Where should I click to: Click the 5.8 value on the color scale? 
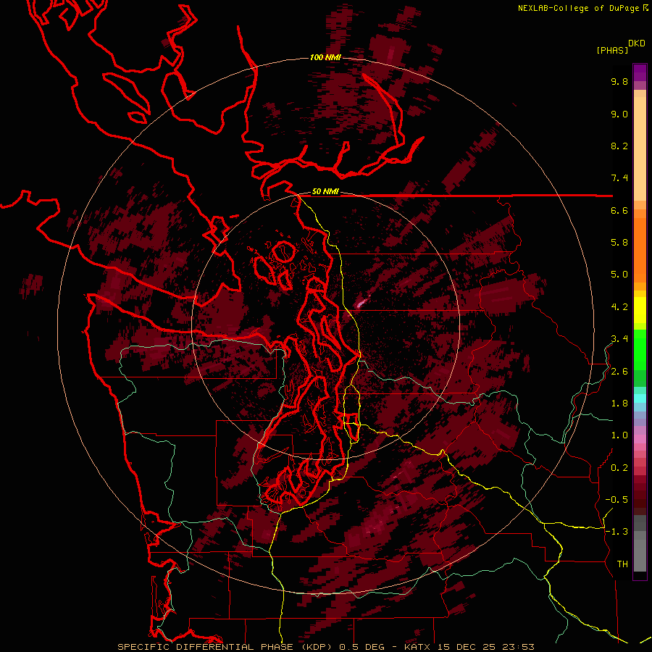[619, 243]
